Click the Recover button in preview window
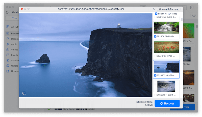Viewport: 202px width, 117px height. pyautogui.click(x=167, y=103)
